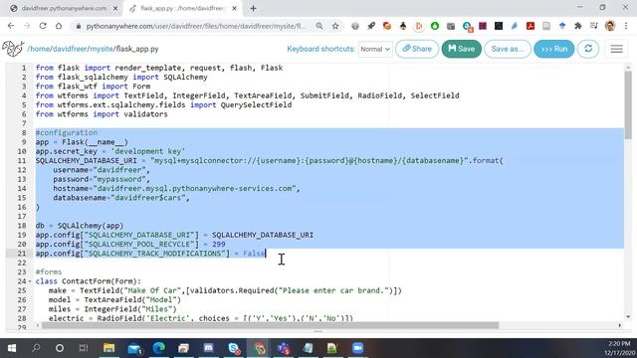Screen dimensions: 637x358
Task: Open a new browser tab
Action: [x=253, y=8]
